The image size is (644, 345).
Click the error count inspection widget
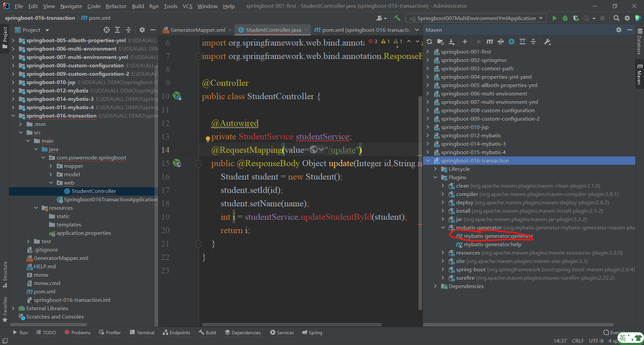point(373,41)
